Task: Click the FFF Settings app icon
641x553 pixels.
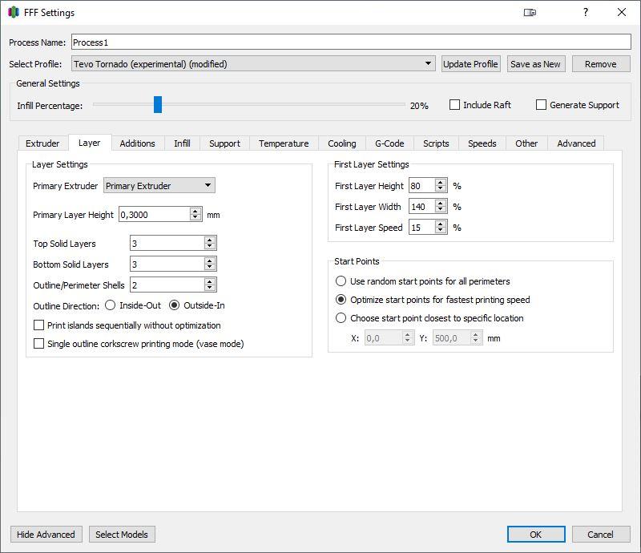Action: pyautogui.click(x=14, y=12)
